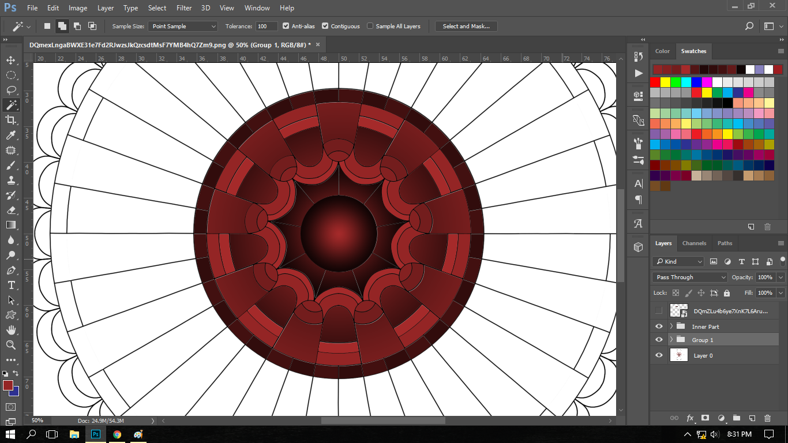Image resolution: width=788 pixels, height=443 pixels.
Task: Select the Lasso tool
Action: 11,90
